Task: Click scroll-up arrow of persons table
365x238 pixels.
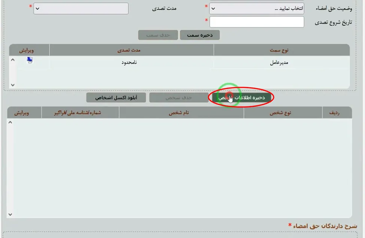Action: (x=10, y=123)
